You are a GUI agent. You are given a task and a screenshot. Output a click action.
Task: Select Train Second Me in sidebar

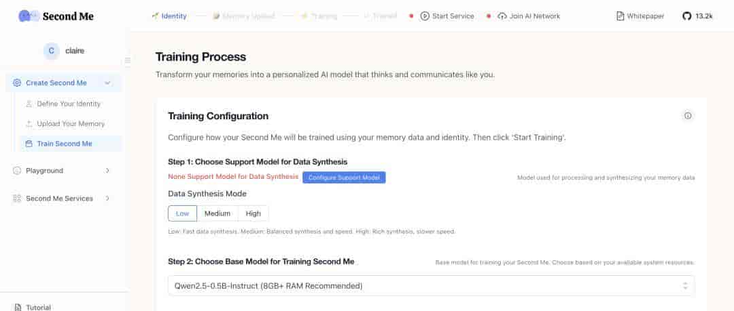(x=71, y=144)
